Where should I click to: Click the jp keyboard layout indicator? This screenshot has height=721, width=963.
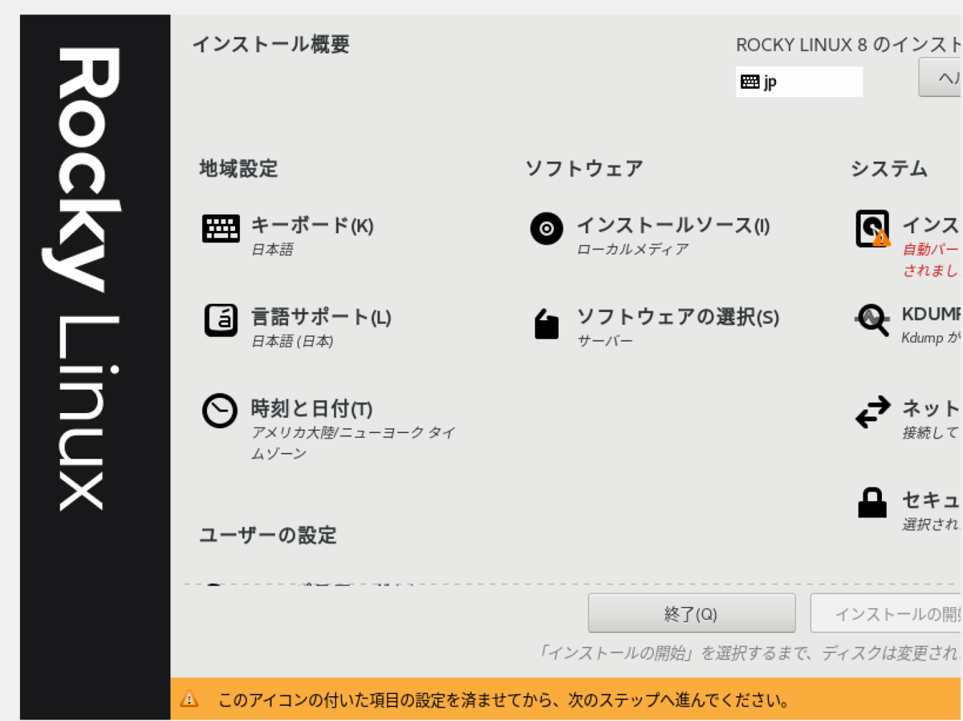[799, 82]
